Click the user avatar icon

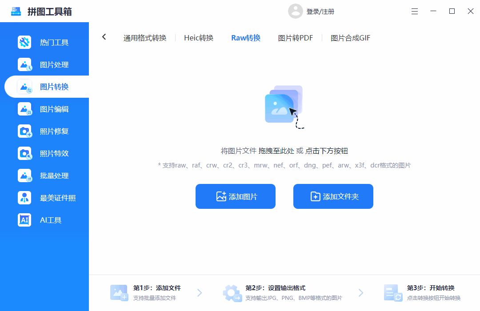296,11
